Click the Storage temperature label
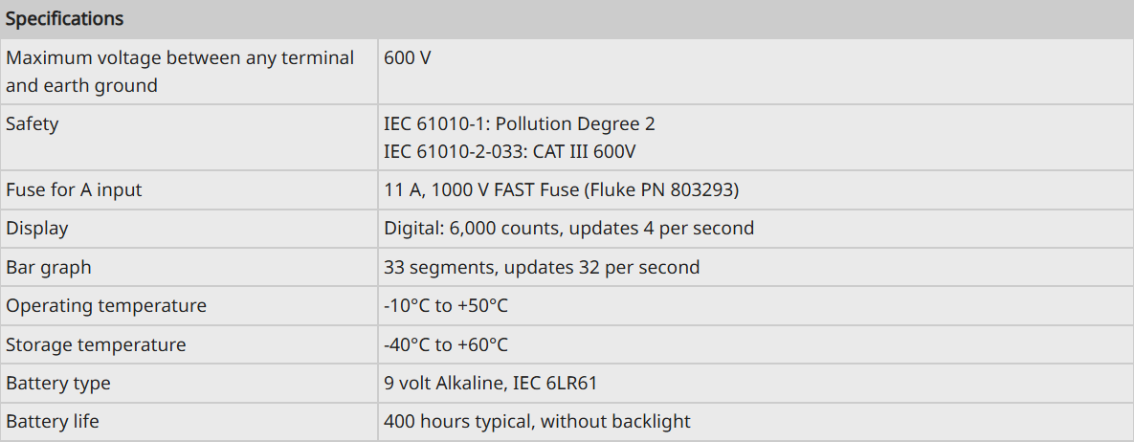This screenshot has height=442, width=1134. pos(96,345)
